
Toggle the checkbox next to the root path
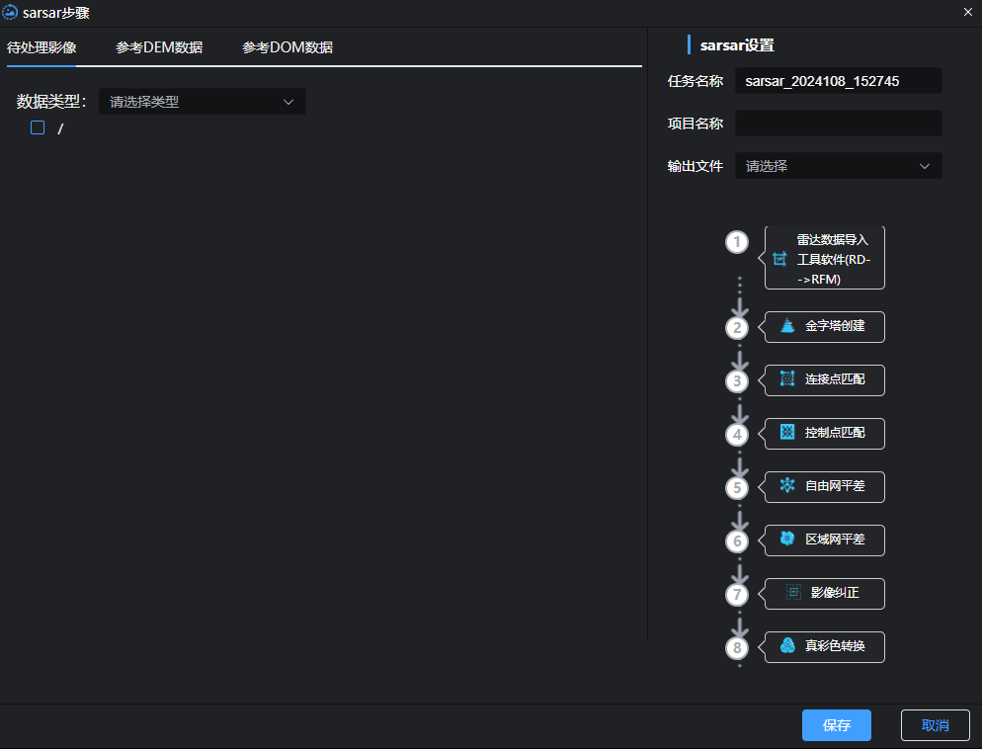coord(37,127)
